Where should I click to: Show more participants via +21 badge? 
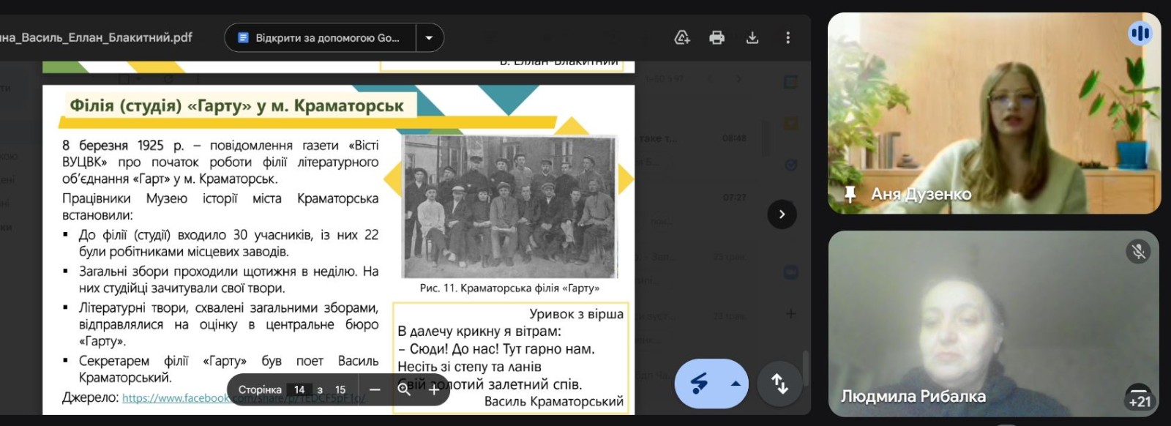(1140, 397)
